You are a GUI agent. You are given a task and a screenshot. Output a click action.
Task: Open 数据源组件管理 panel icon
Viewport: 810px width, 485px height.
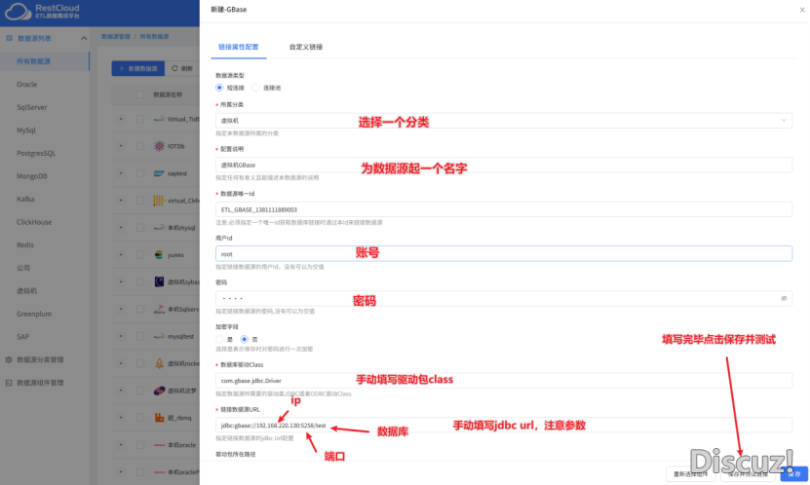[9, 383]
